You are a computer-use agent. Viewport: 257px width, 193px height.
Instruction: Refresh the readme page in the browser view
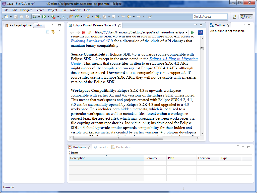[x=89, y=32]
